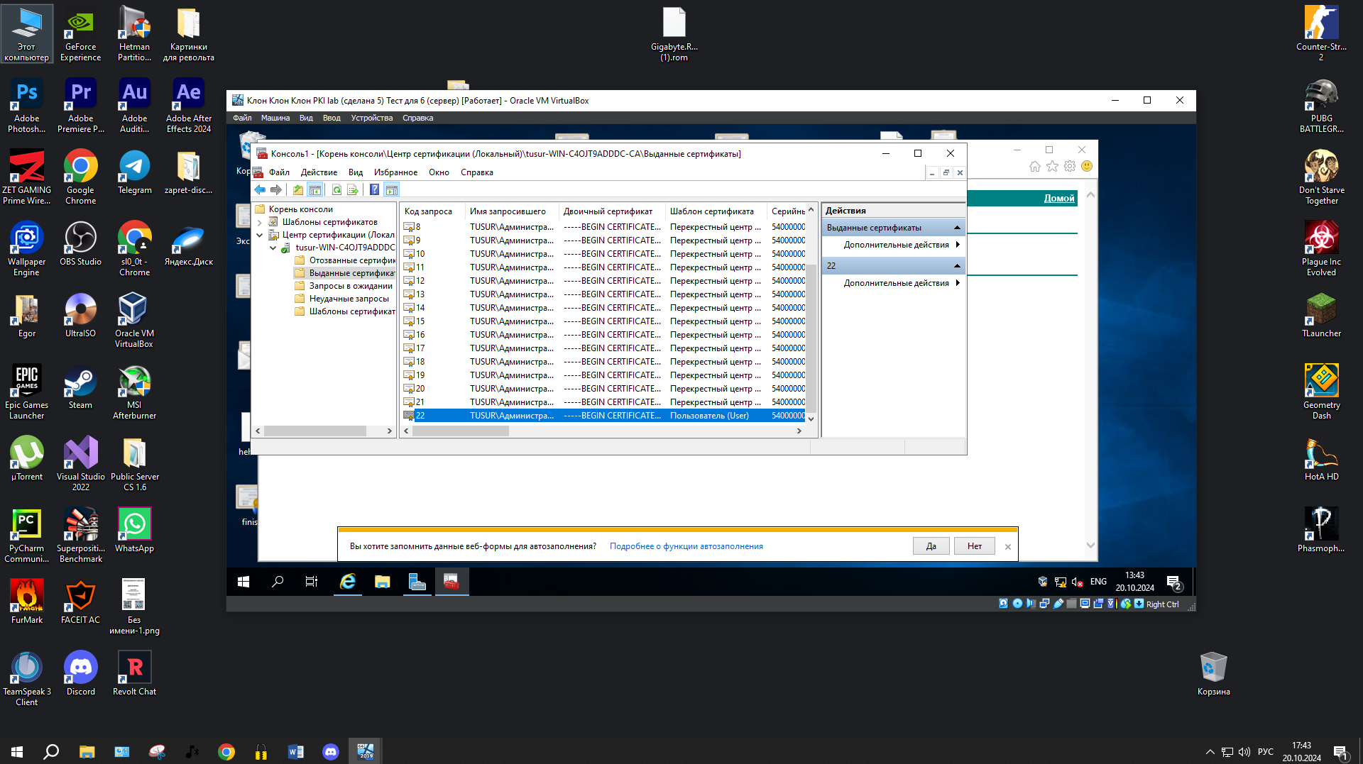Image resolution: width=1363 pixels, height=764 pixels.
Task: Open the Окно menu
Action: pyautogui.click(x=439, y=172)
